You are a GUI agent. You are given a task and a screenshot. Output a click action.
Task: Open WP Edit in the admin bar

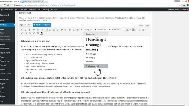pyautogui.click(x=54, y=10)
